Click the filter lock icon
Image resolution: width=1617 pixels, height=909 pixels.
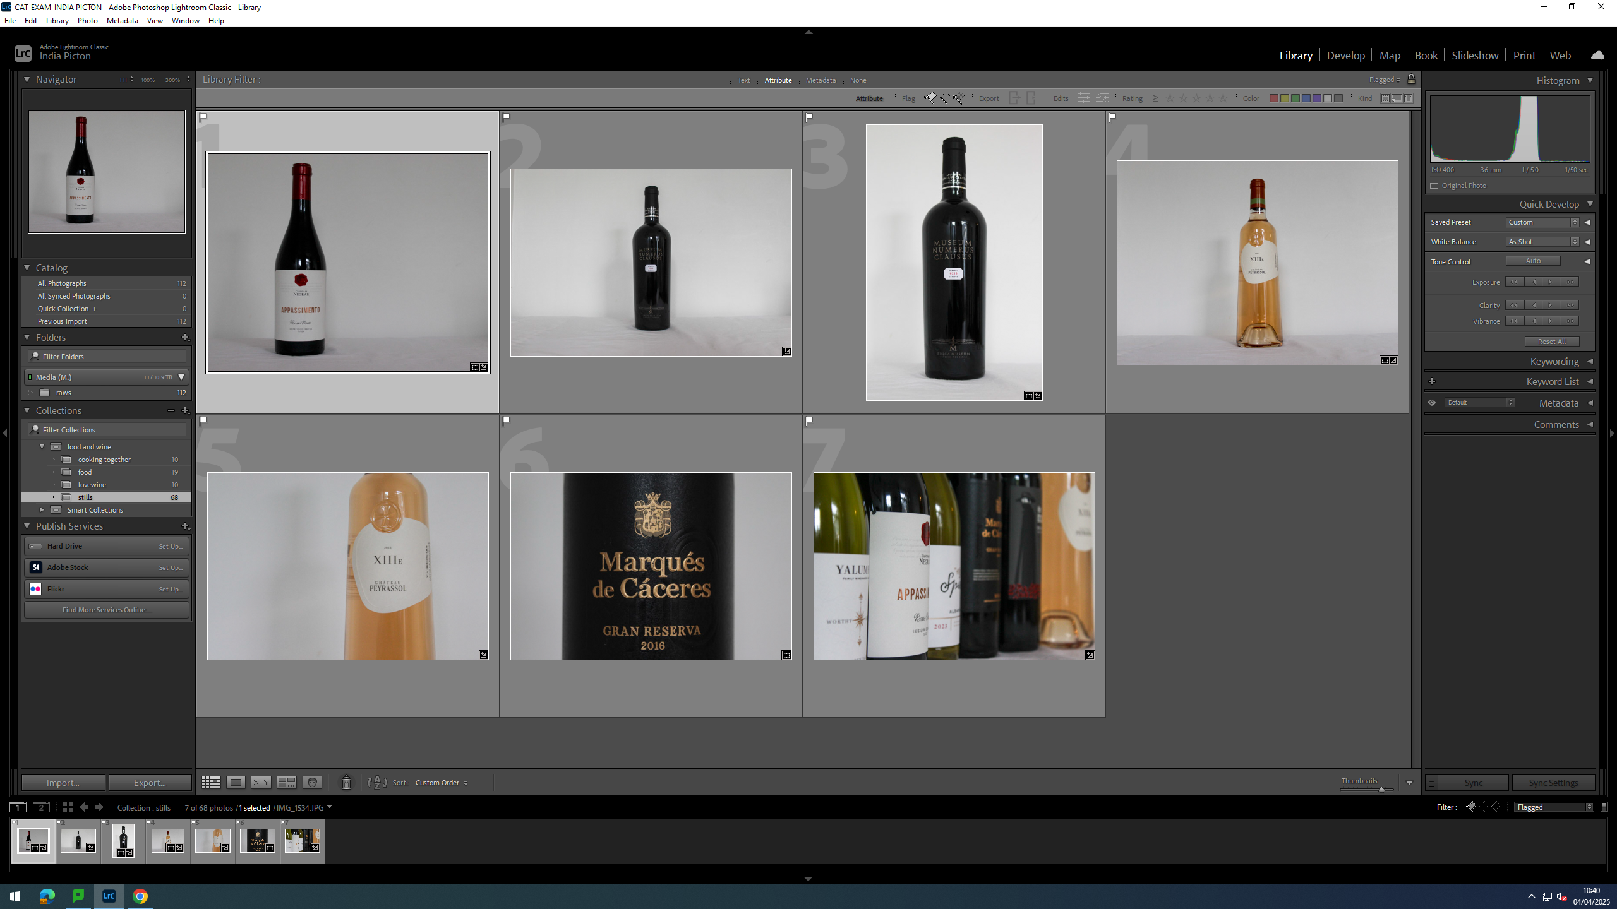click(1411, 79)
